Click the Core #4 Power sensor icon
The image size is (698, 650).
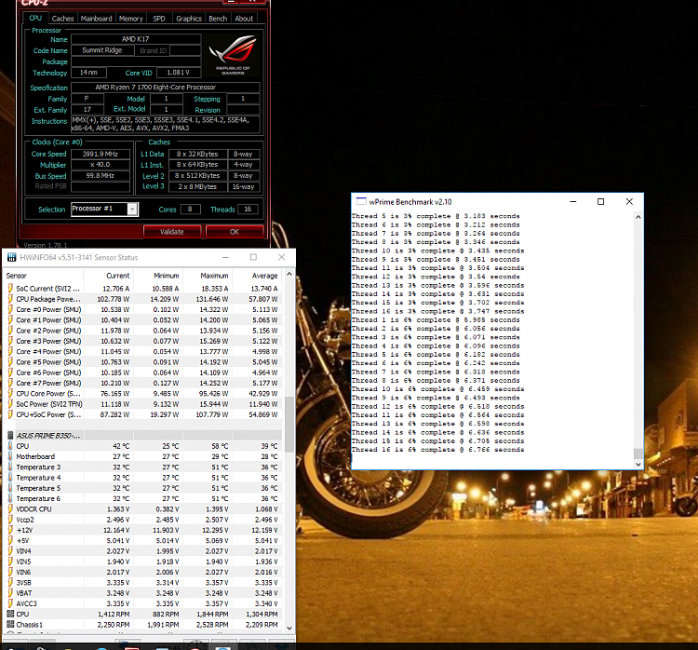[x=10, y=351]
